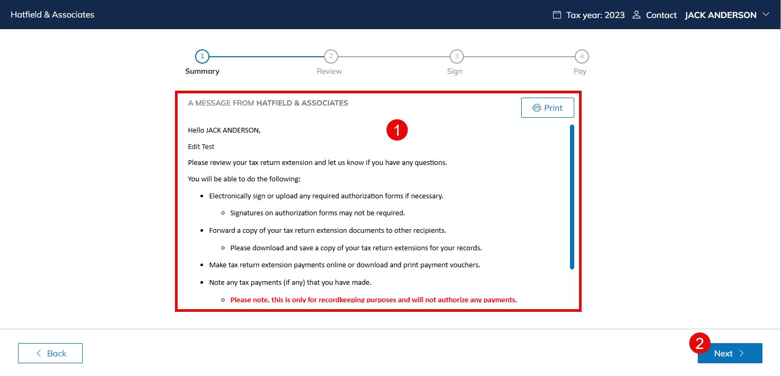Proceed with the blue Next button
The image size is (781, 376).
point(730,353)
